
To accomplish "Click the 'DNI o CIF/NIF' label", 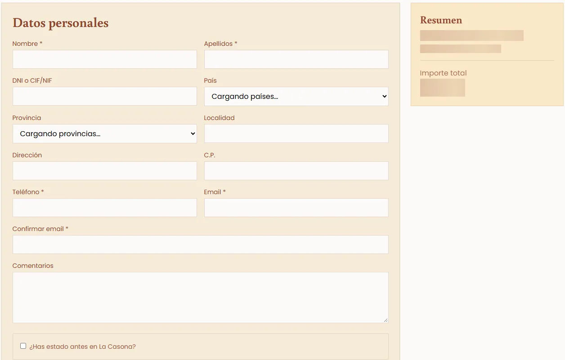I will click(x=32, y=80).
